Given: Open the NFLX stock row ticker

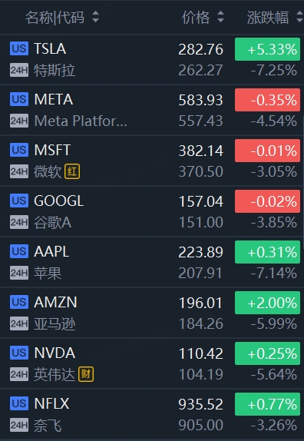Looking at the screenshot, I should 51,403.
